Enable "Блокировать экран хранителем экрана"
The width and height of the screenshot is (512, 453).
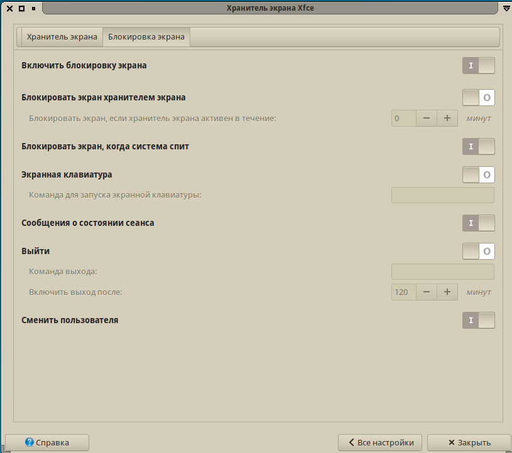pos(478,97)
